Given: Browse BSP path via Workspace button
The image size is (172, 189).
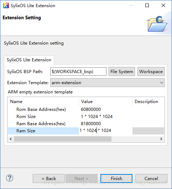Looking at the screenshot, I should click(151, 72).
